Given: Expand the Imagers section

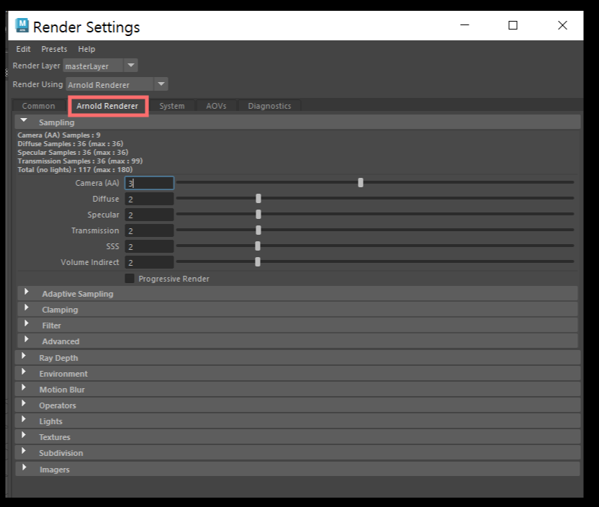Looking at the screenshot, I should point(297,469).
